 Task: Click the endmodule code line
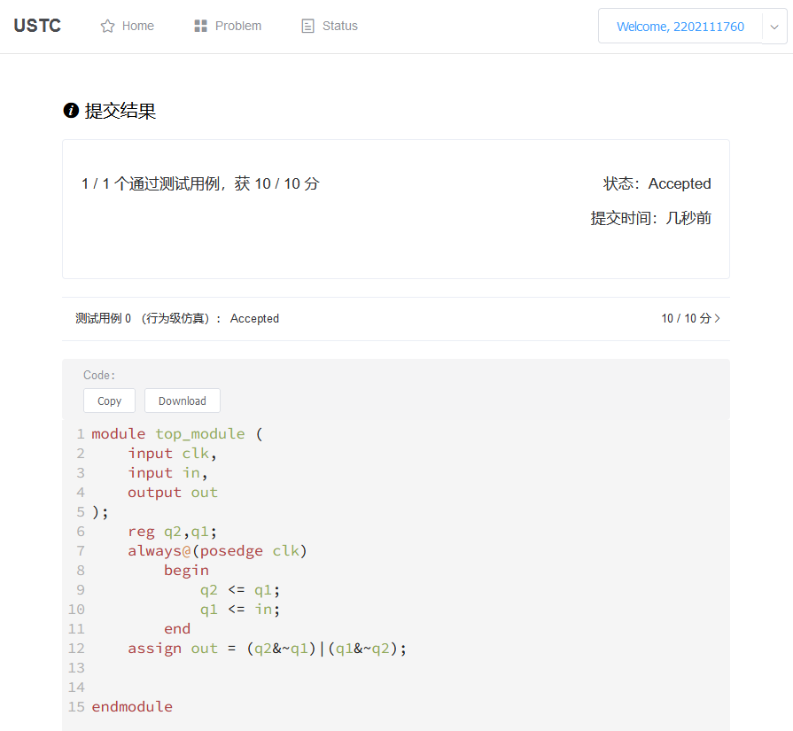132,707
